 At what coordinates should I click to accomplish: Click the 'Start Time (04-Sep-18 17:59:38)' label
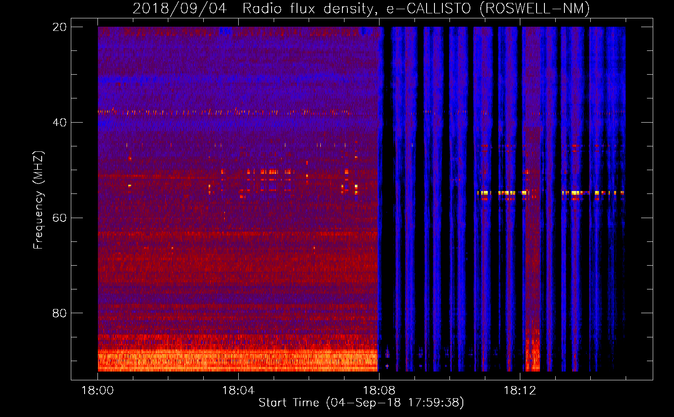tap(361, 403)
